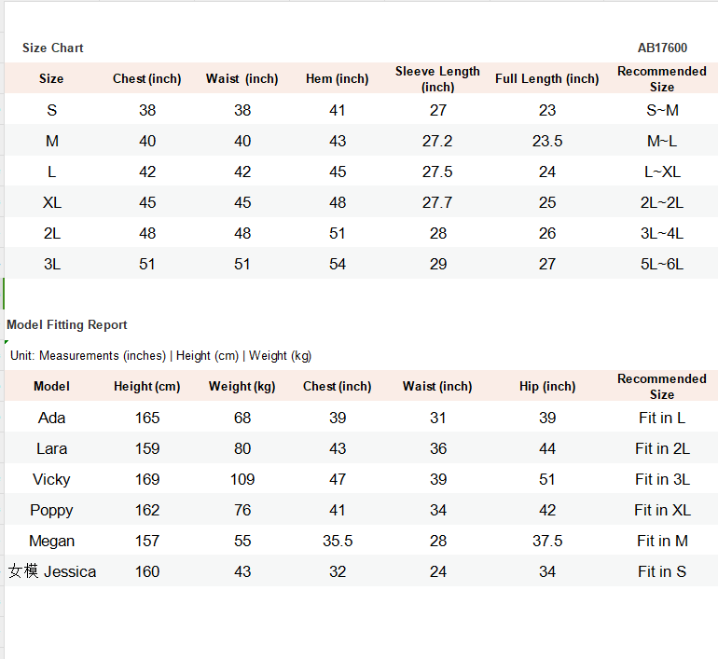Click the Unit measurements note cell
The width and height of the screenshot is (718, 659).
160,355
